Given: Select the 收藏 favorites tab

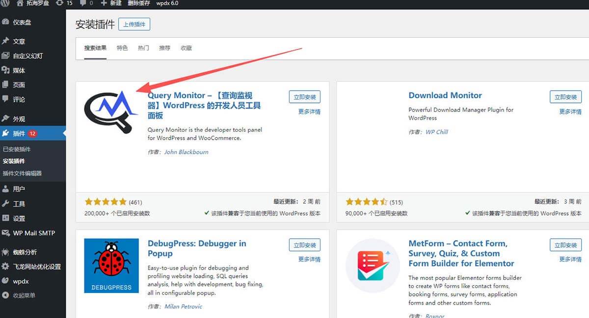Looking at the screenshot, I should coord(186,48).
